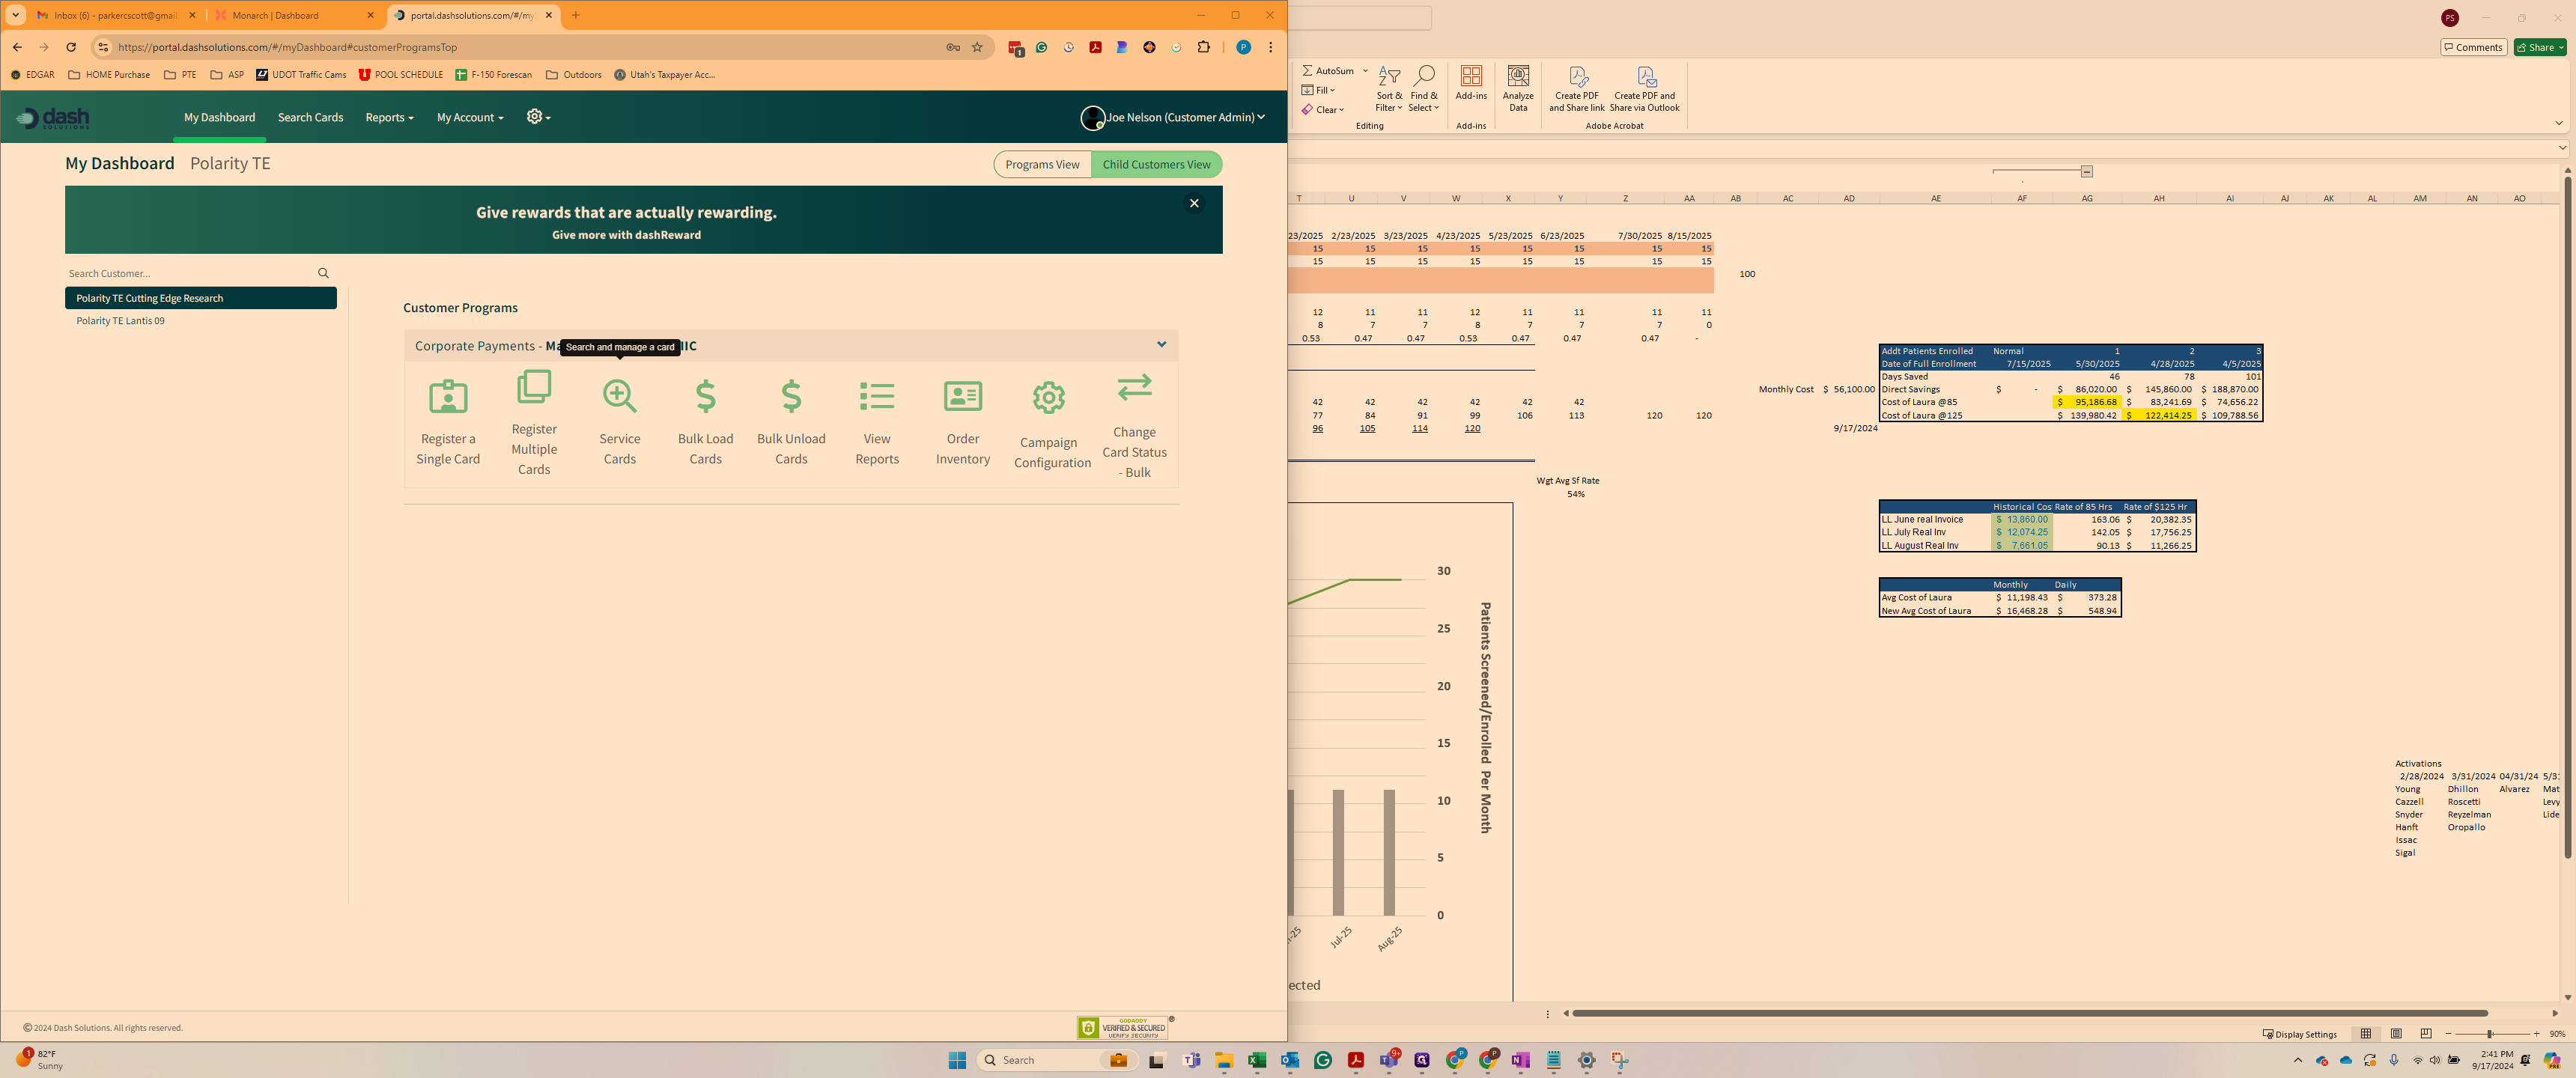Reload the Chrome page

coord(71,47)
